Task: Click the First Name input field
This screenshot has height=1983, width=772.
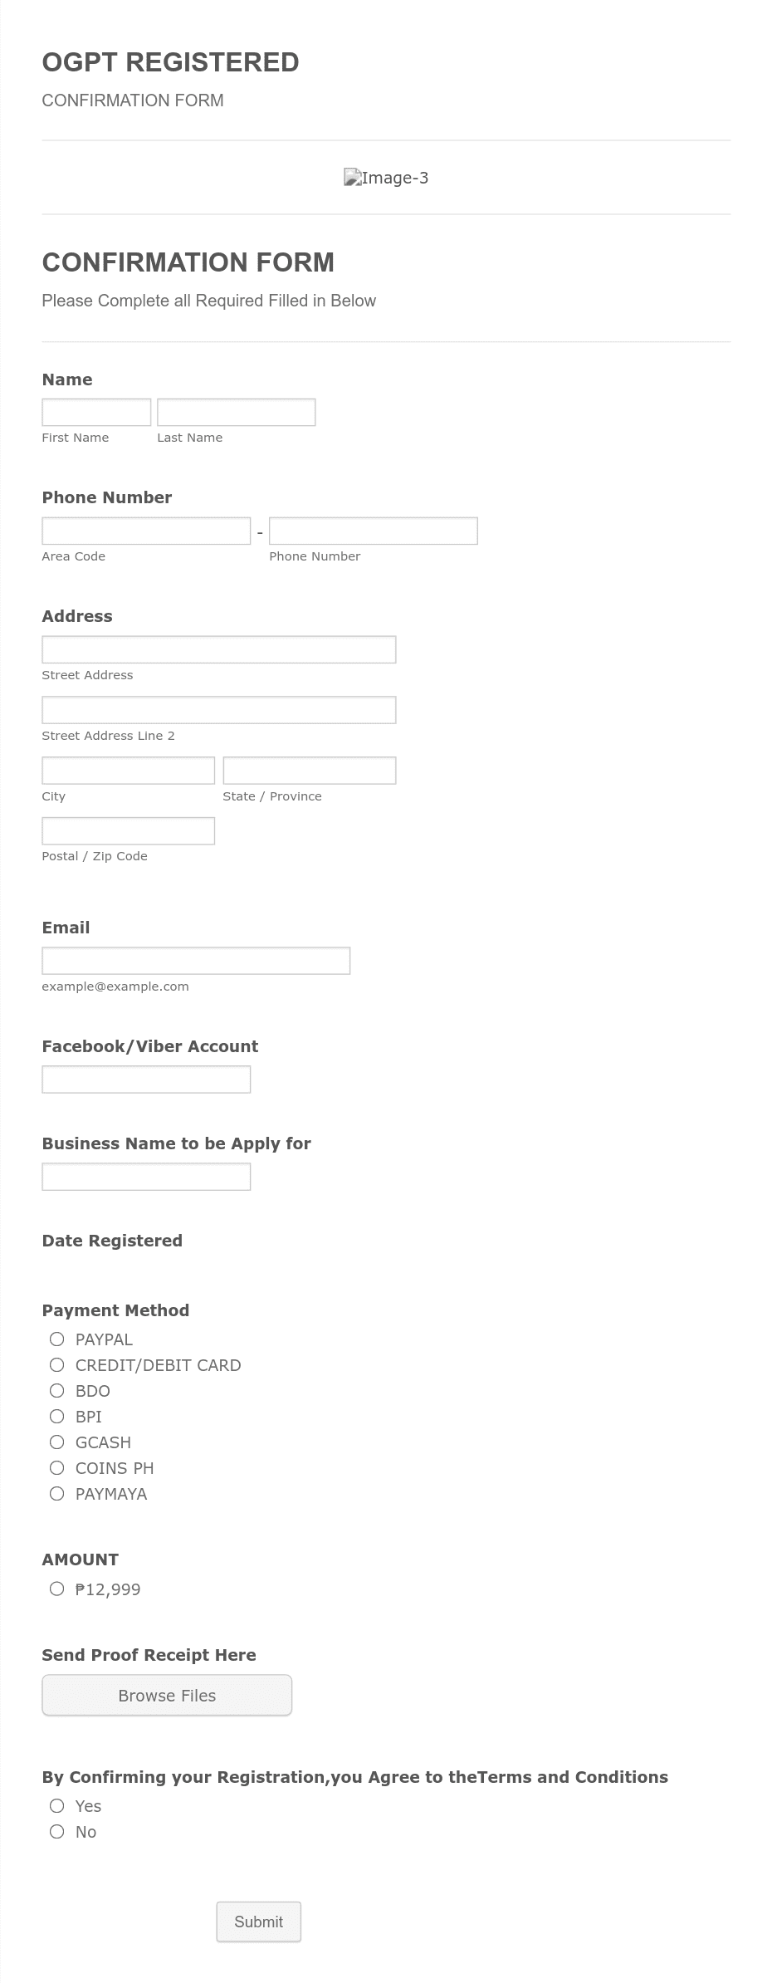Action: pos(95,412)
